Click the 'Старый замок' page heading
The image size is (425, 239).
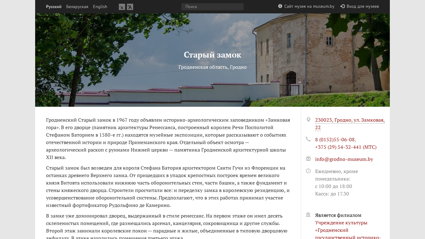click(x=213, y=55)
